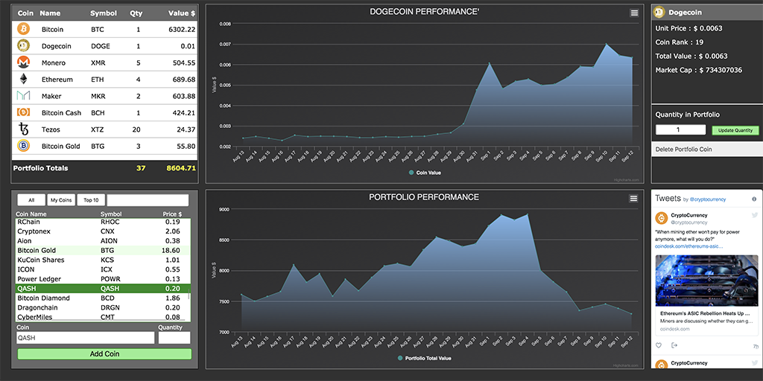Click the Coin name field containing QASH
Viewport: 763px width, 381px height.
coord(86,338)
